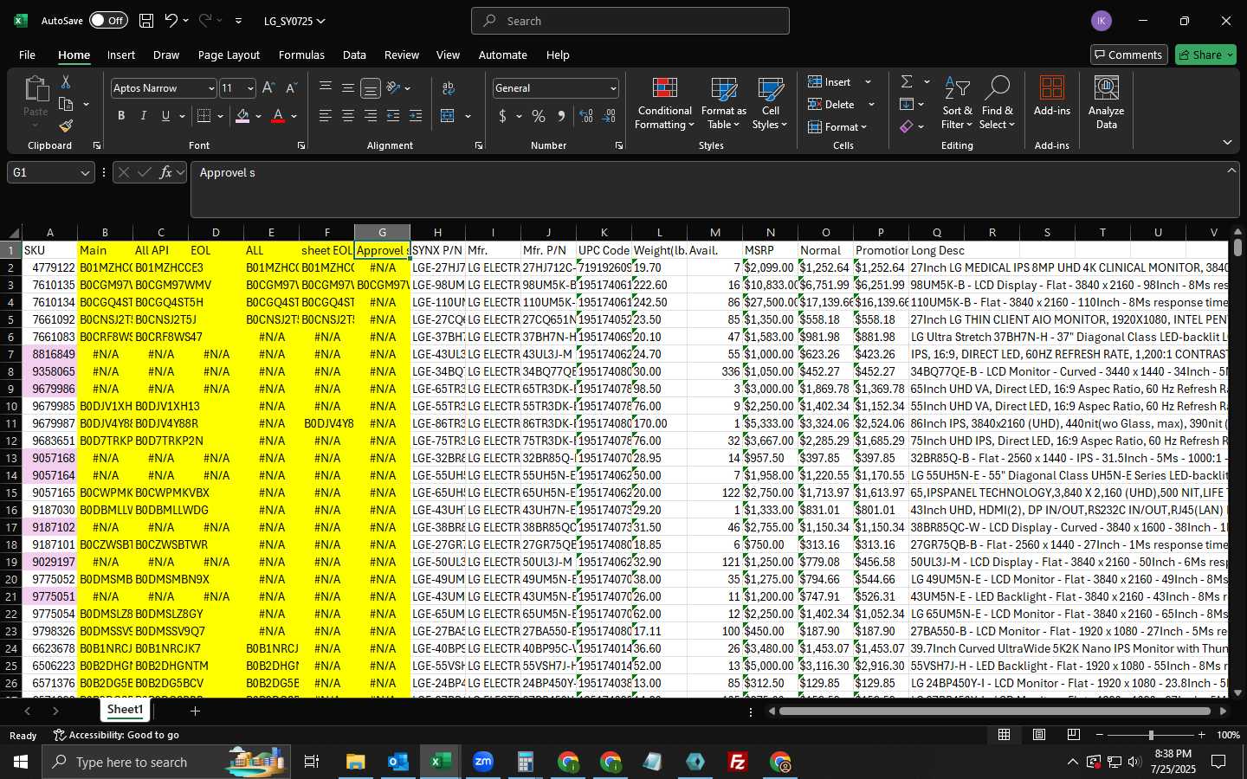Click the Copy icon in Clipboard group
This screenshot has width=1247, height=779.
66,104
